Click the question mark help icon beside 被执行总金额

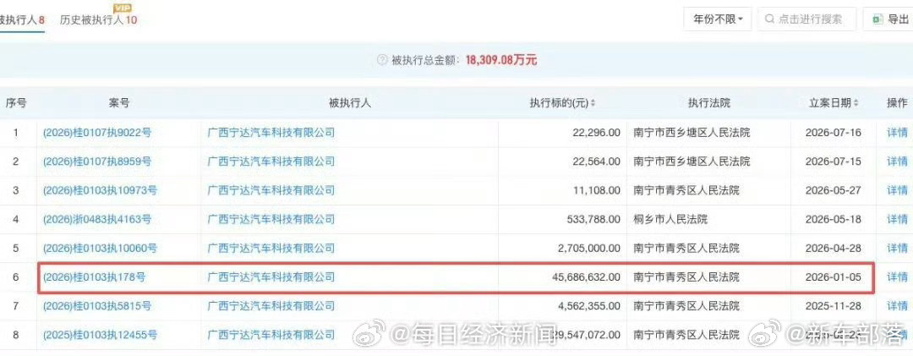(x=382, y=59)
